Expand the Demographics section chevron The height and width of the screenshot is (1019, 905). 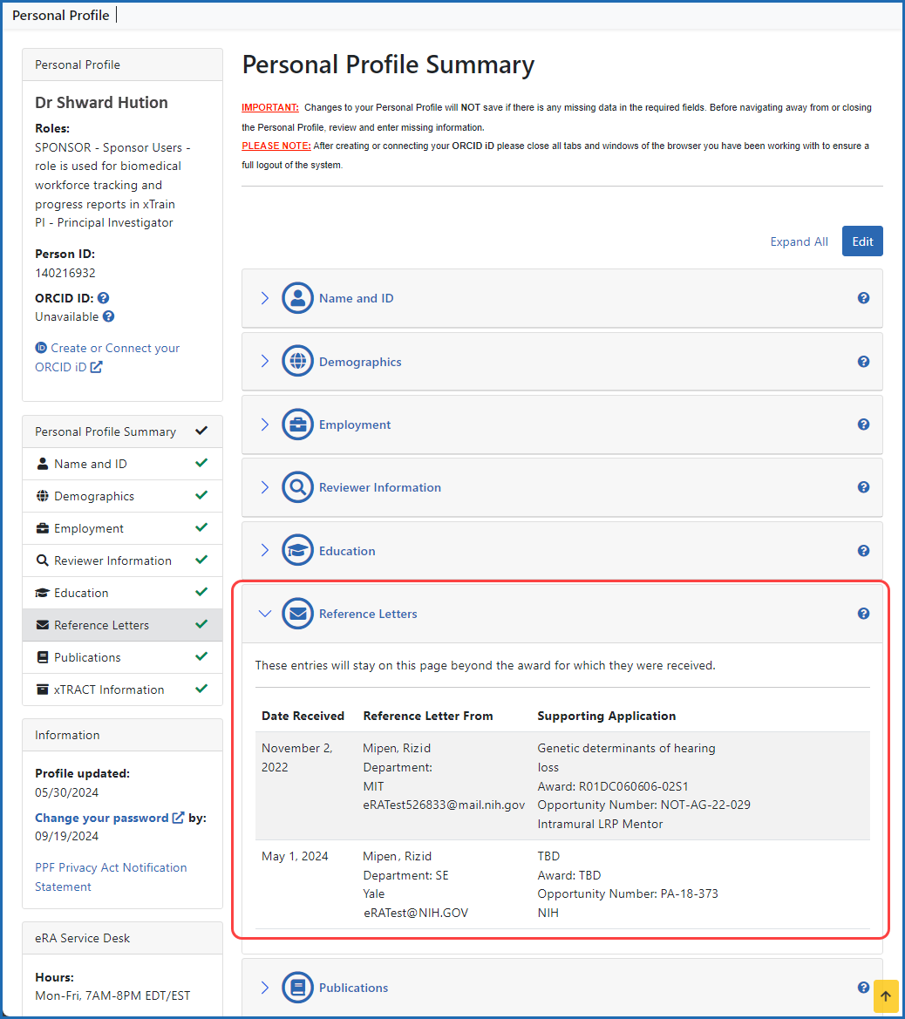click(264, 362)
